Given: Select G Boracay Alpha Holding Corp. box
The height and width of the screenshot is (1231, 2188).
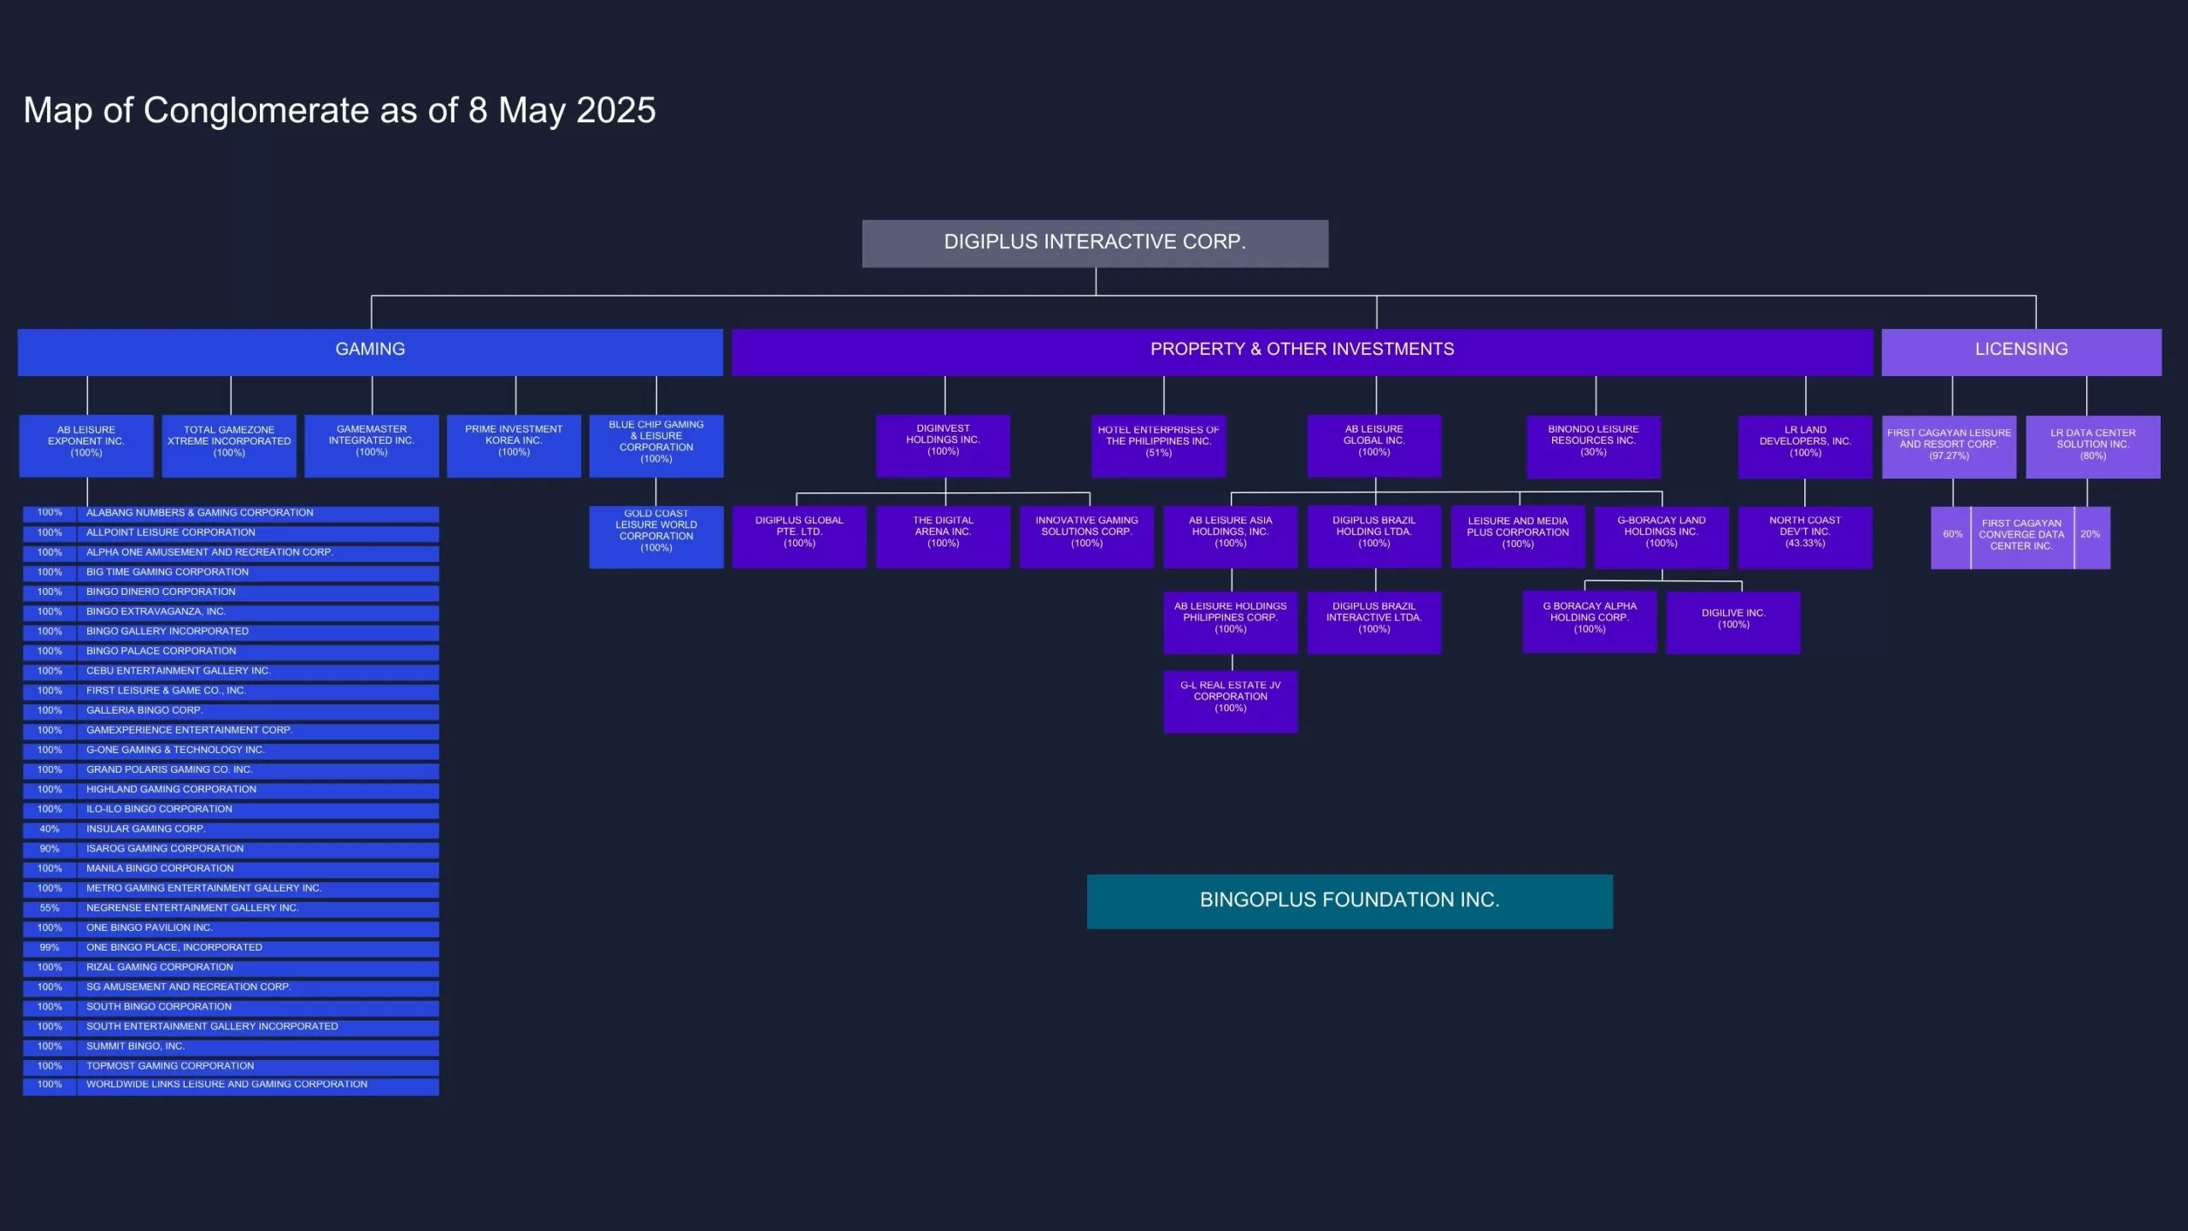Looking at the screenshot, I should click(x=1590, y=622).
